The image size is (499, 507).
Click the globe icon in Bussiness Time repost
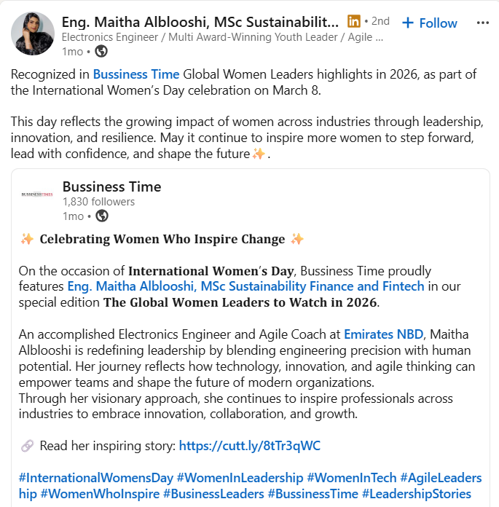click(x=102, y=216)
